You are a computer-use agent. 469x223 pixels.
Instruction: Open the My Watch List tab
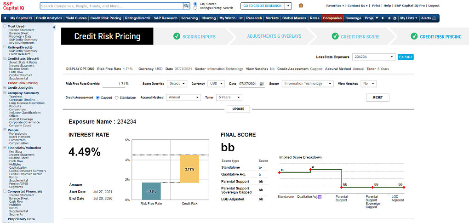click(x=231, y=18)
